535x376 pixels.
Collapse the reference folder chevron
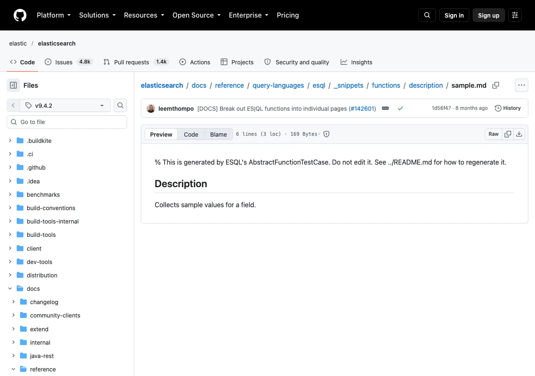pyautogui.click(x=13, y=369)
